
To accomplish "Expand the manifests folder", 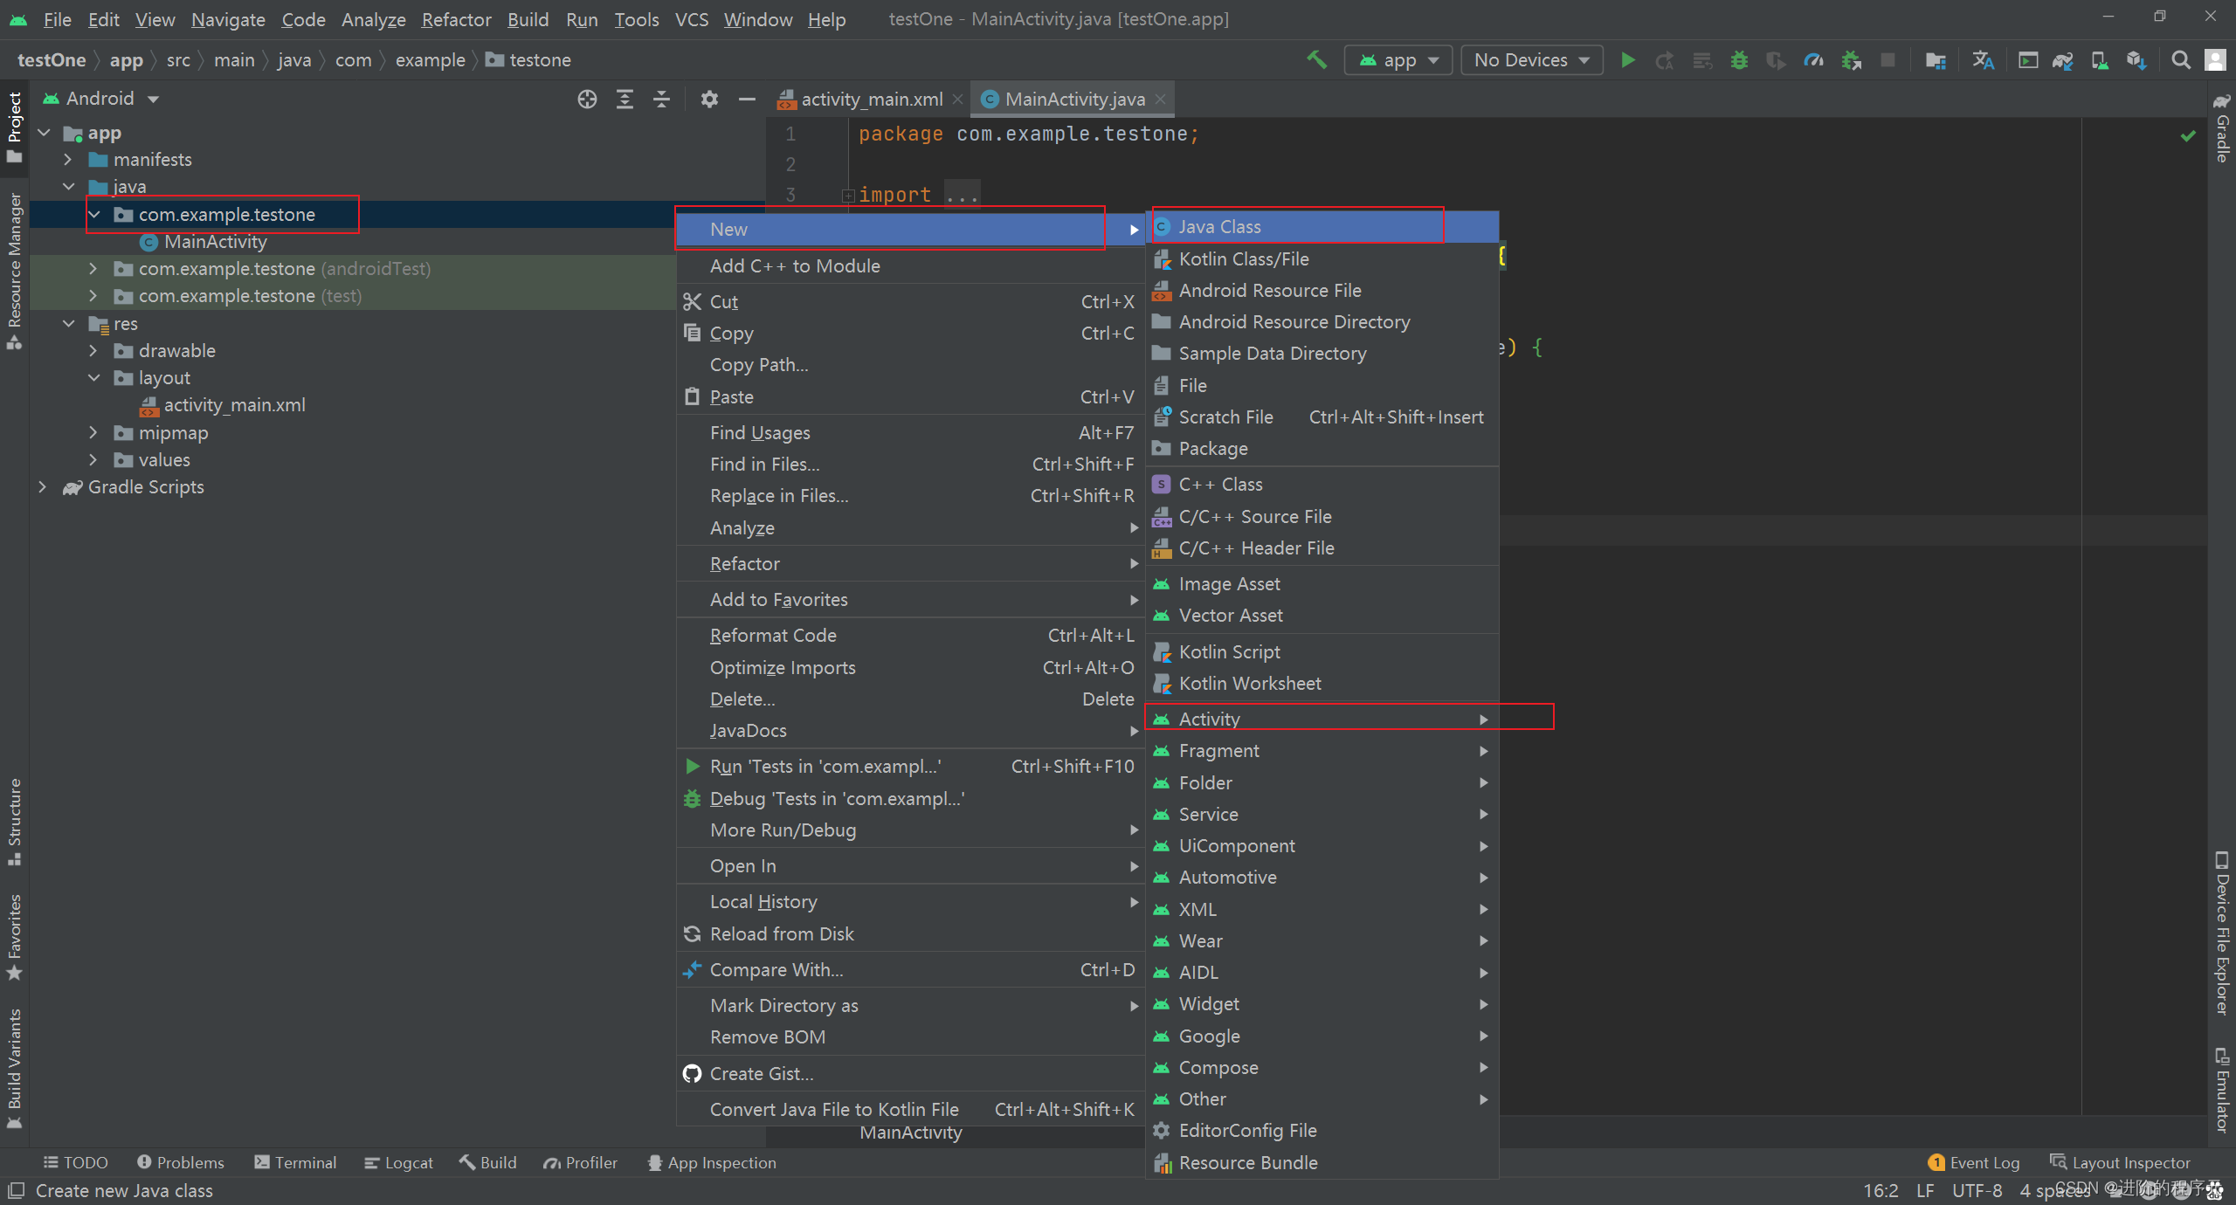I will (68, 160).
